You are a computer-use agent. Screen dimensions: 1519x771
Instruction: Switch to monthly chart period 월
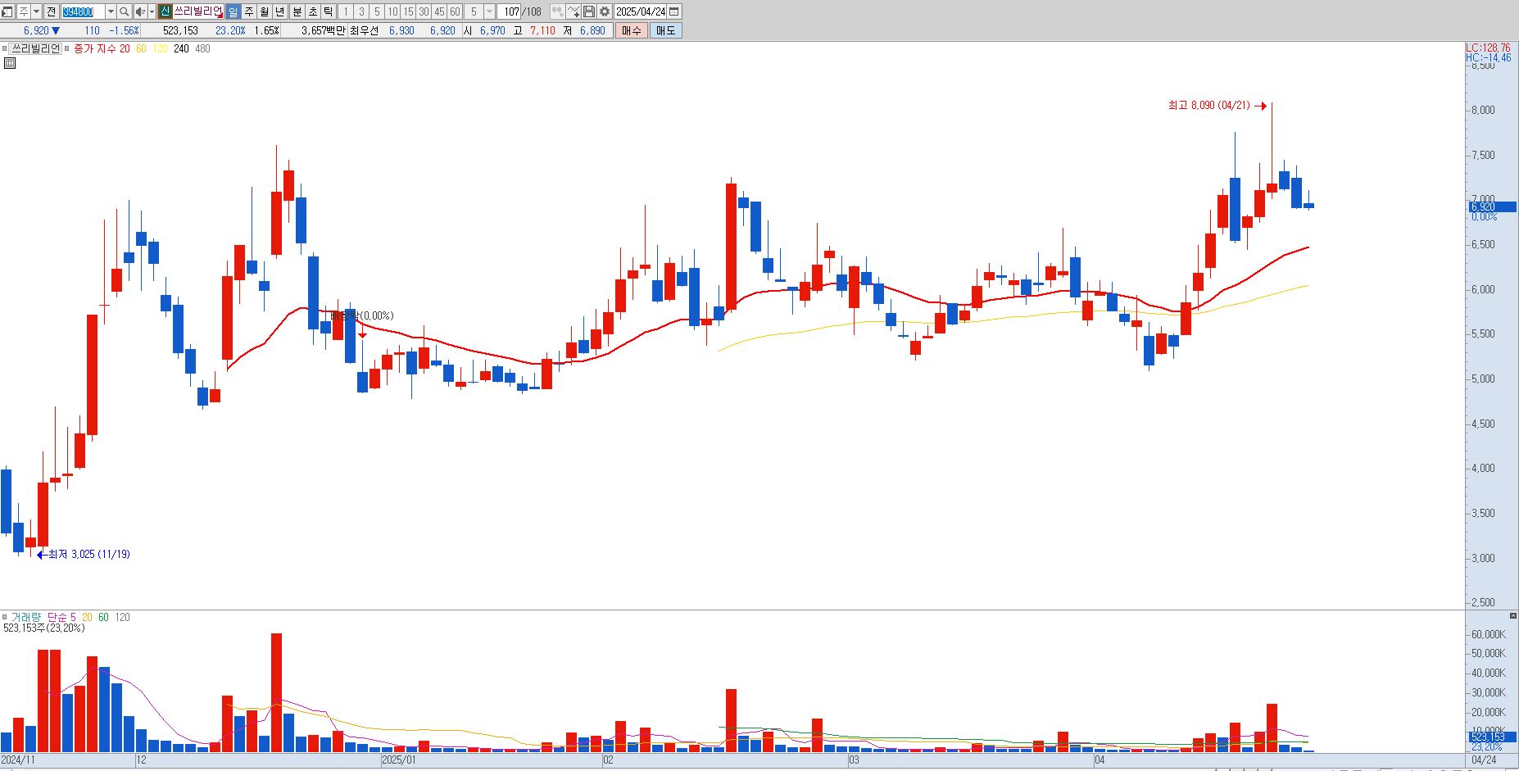tap(264, 11)
